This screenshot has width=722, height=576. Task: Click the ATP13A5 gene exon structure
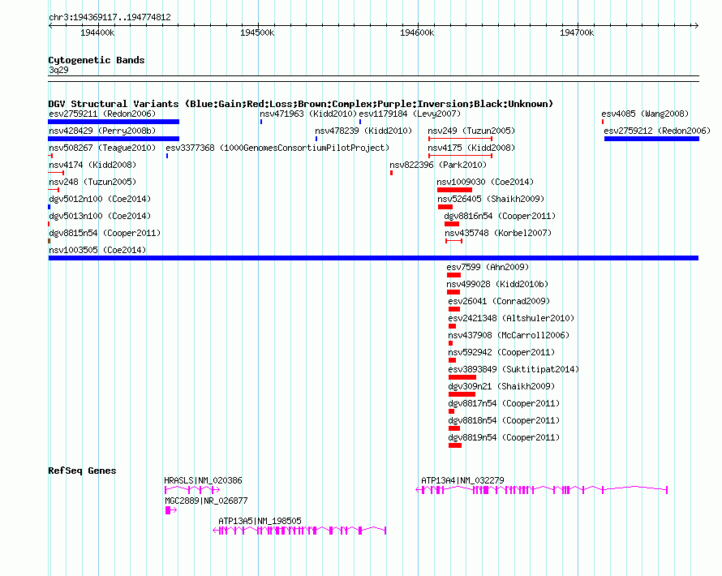click(299, 531)
